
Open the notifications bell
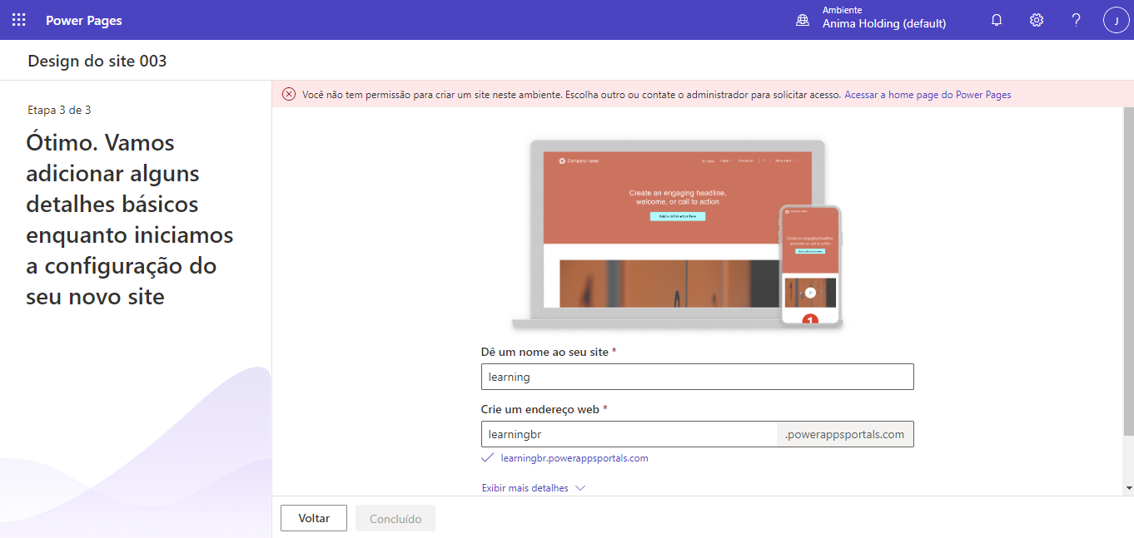coord(996,20)
